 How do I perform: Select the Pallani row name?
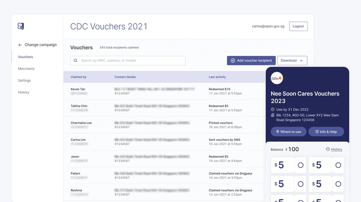pos(75,173)
